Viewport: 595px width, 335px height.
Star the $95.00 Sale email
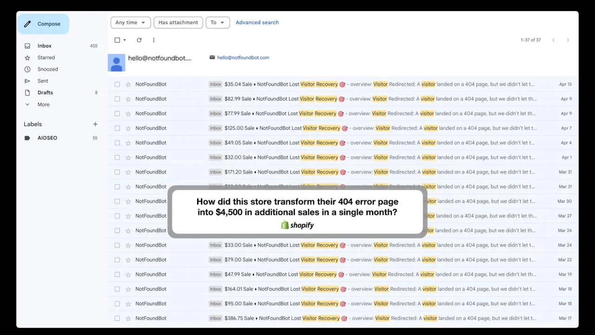click(x=128, y=304)
